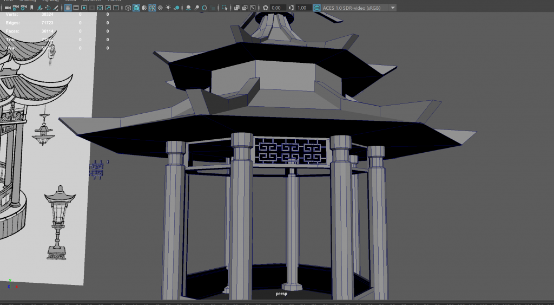Toggle the Safe Title icon
Image resolution: width=554 pixels, height=305 pixels.
(116, 8)
